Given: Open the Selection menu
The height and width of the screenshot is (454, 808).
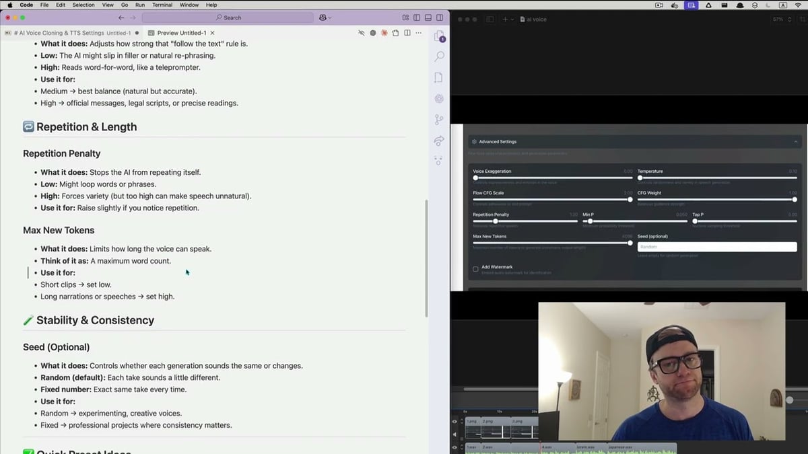Looking at the screenshot, I should (83, 5).
